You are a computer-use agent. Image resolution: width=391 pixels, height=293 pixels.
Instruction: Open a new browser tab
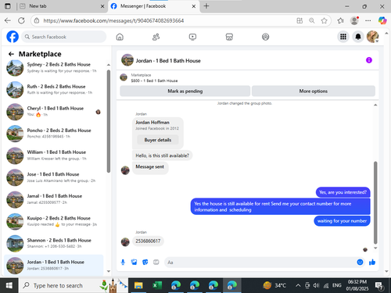(x=206, y=6)
